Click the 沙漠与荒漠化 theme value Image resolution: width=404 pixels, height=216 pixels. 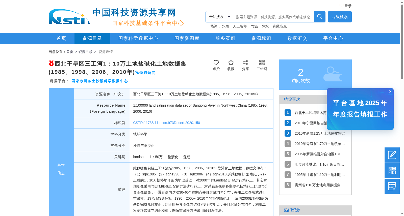click(x=144, y=145)
